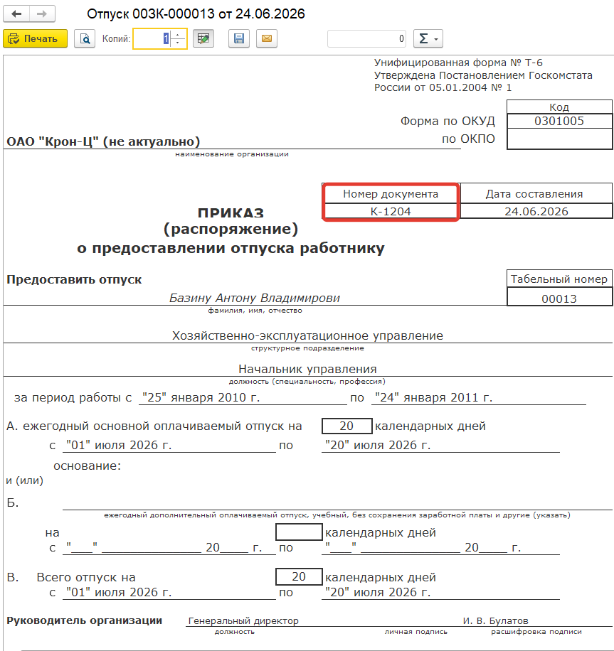The image size is (614, 651).
Task: Decrease the copies count with the down arrow
Action: coord(178,43)
